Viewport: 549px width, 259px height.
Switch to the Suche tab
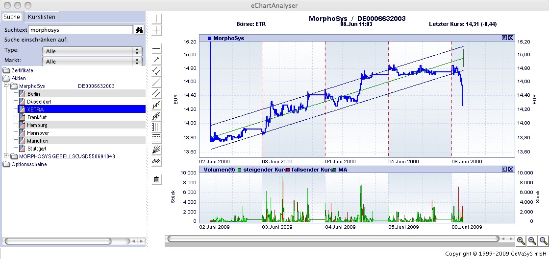tap(12, 17)
